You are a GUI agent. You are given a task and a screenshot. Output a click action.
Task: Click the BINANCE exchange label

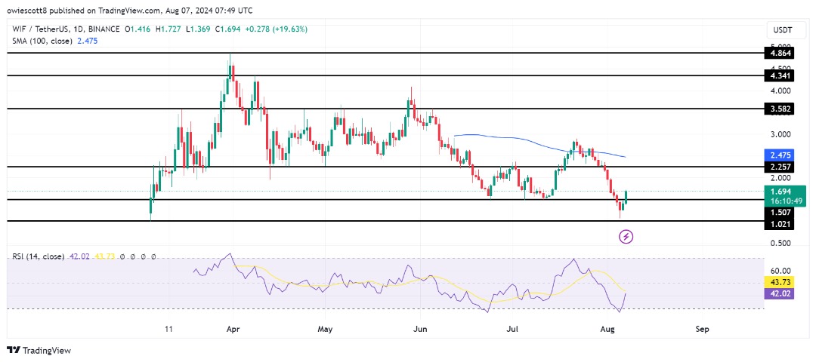[102, 29]
